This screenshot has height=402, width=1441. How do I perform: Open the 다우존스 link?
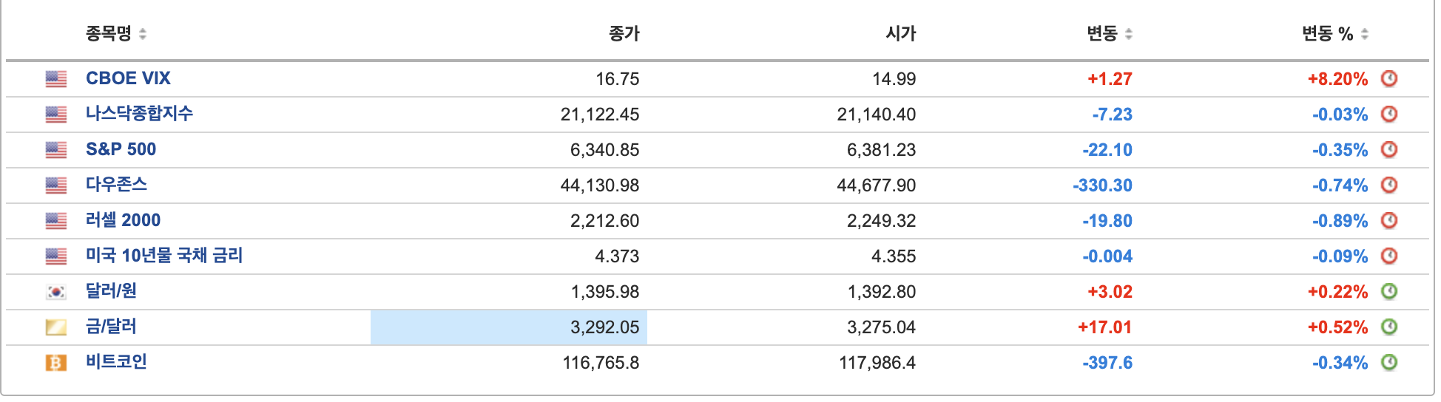[116, 185]
